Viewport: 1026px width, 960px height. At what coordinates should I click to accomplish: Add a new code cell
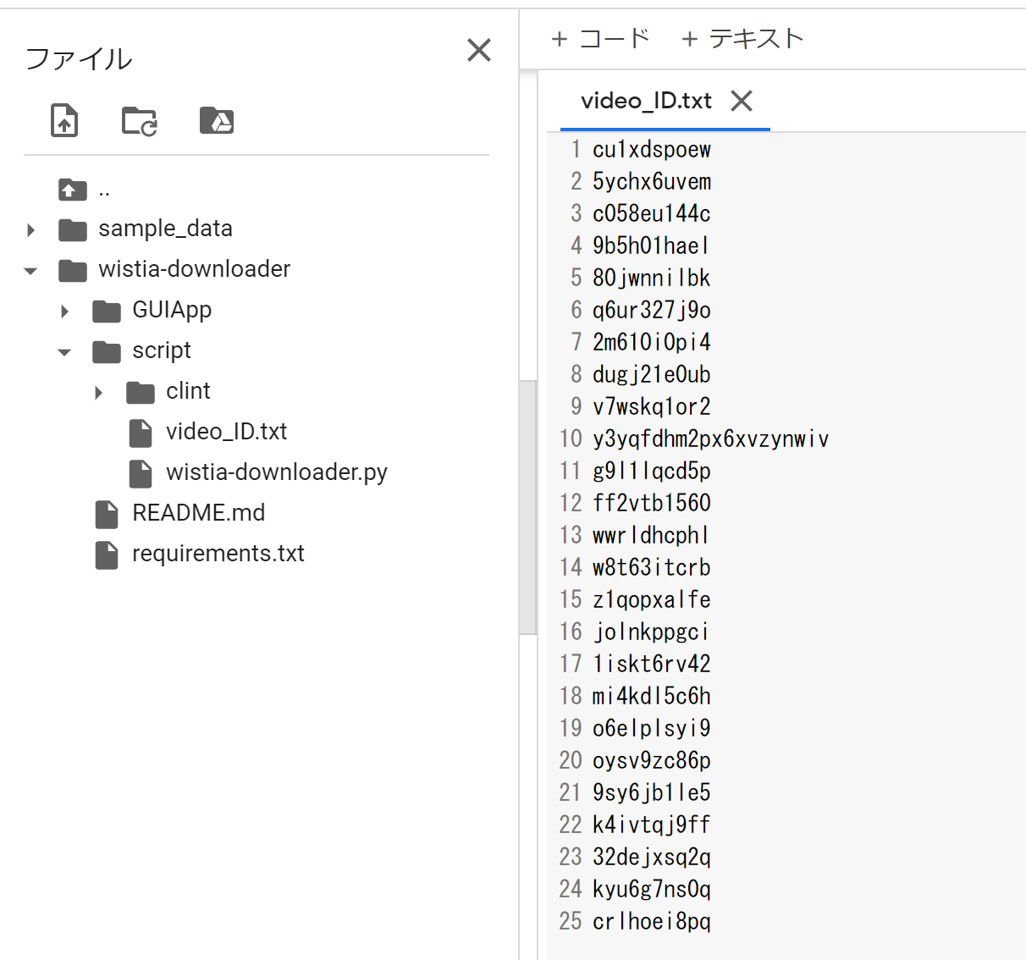600,38
